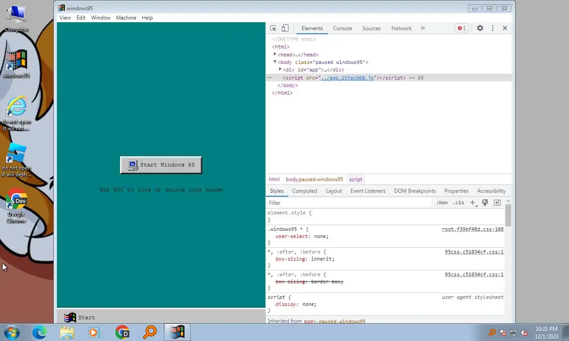Open DevTools settings gear
569x341 pixels.
coord(480,28)
